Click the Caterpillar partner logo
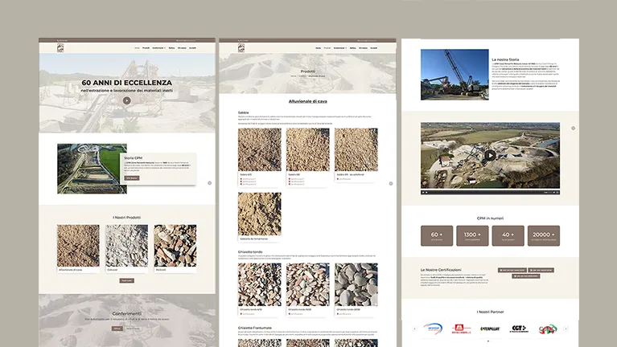Viewport: 617px width, 347px height. coord(490,329)
